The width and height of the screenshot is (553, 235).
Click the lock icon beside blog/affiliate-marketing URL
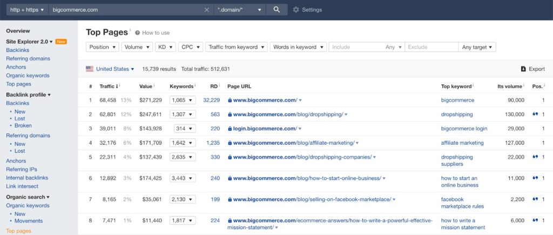click(230, 143)
